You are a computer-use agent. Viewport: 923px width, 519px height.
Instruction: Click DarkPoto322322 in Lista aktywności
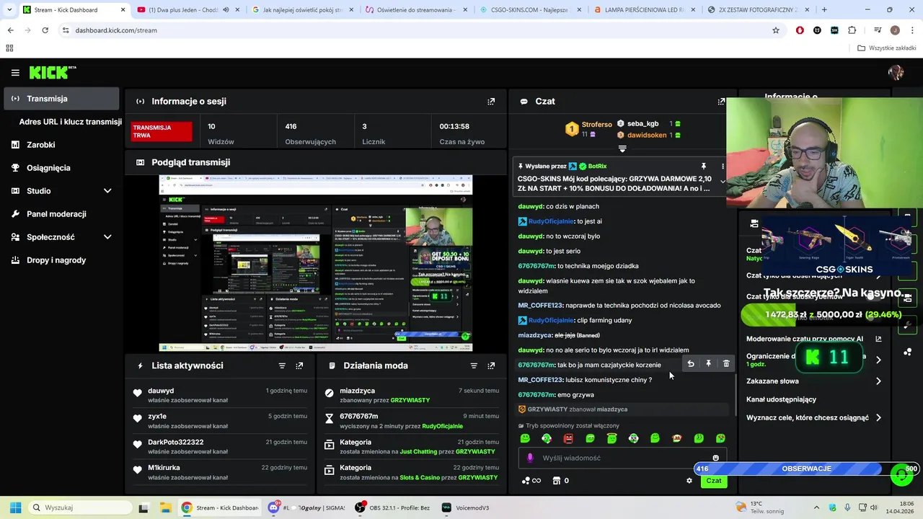[x=176, y=442]
